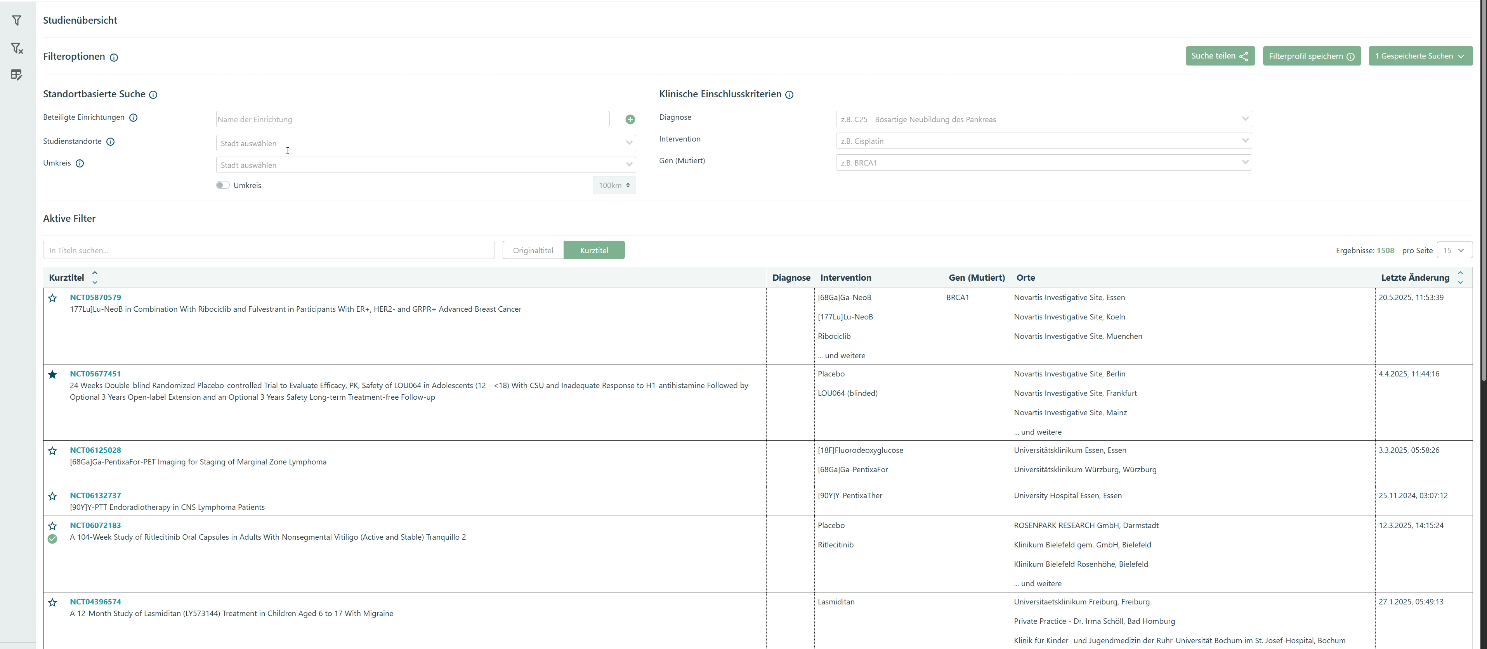
Task: Switch to Originaltitel view
Action: click(x=533, y=250)
